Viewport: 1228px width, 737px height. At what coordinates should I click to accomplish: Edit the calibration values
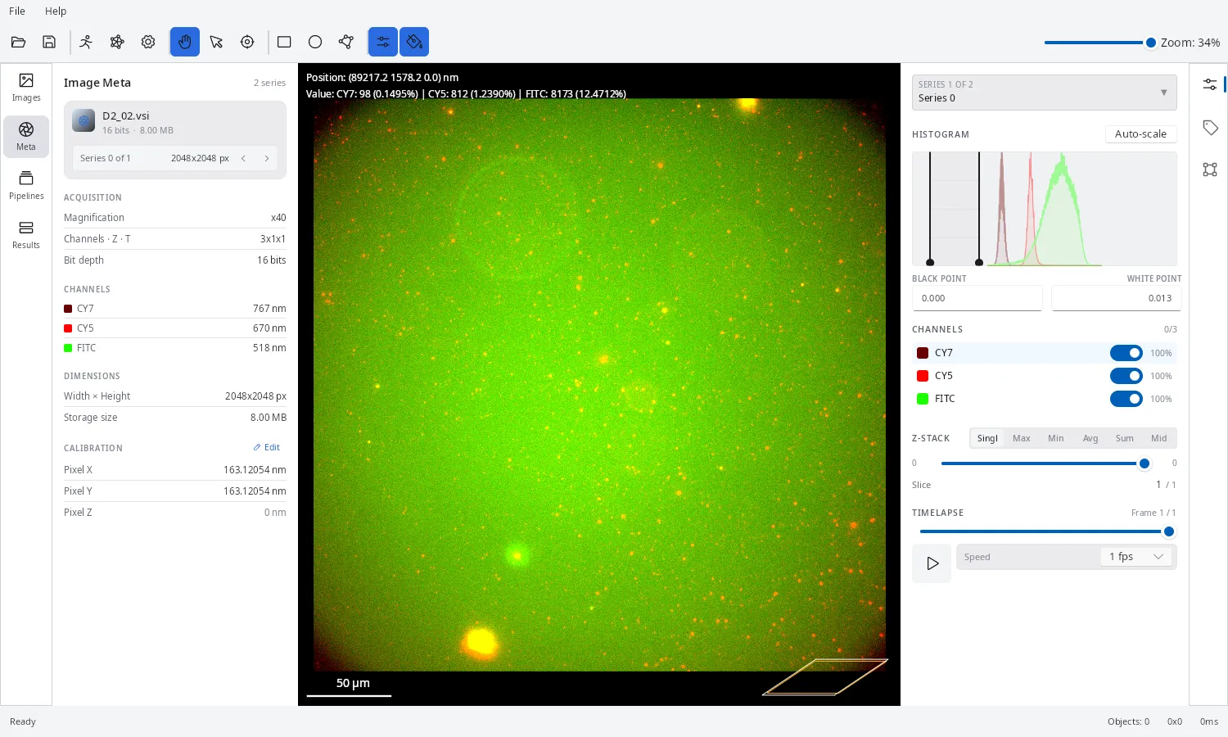(267, 447)
